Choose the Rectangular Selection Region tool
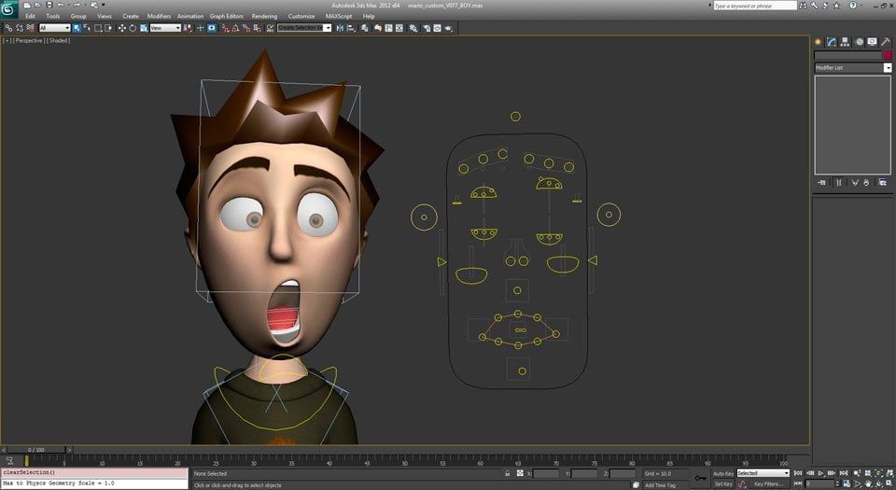Viewport: 896px width, 490px height. (98, 28)
